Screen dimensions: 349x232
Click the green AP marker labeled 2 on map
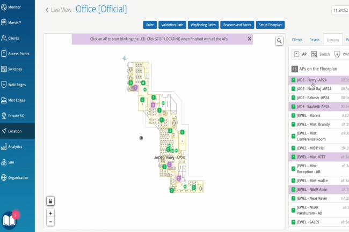[x=170, y=131]
